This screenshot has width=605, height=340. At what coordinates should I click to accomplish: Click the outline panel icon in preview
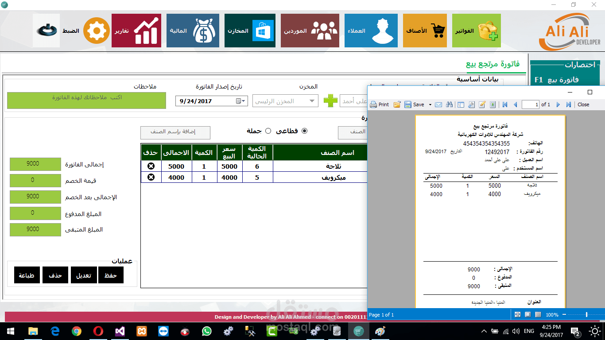click(461, 104)
